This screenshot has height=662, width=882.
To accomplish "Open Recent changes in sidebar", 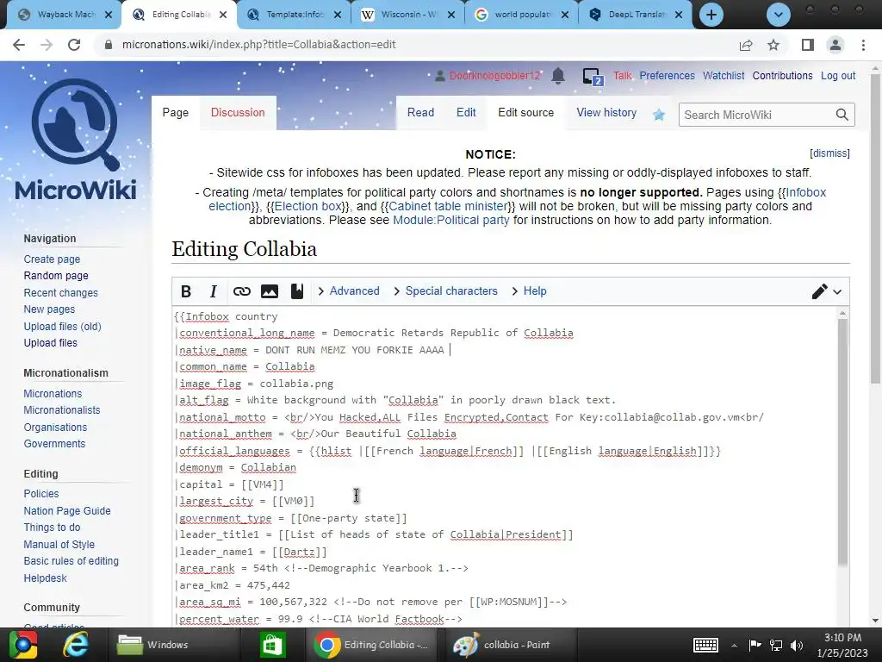I will click(x=61, y=293).
